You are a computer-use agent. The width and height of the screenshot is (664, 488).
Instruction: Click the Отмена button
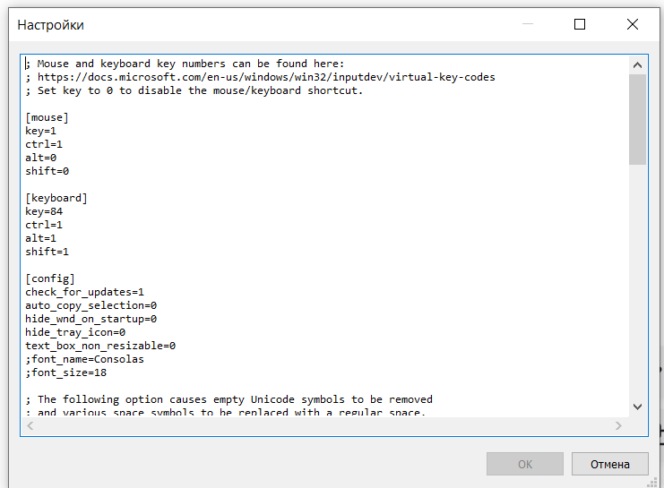(x=610, y=464)
